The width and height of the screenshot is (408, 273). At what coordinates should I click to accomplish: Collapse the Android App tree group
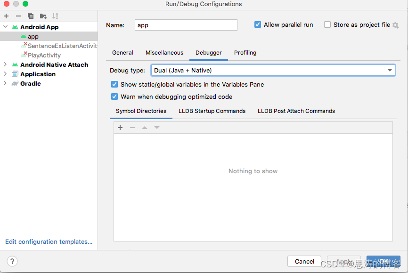click(x=6, y=27)
